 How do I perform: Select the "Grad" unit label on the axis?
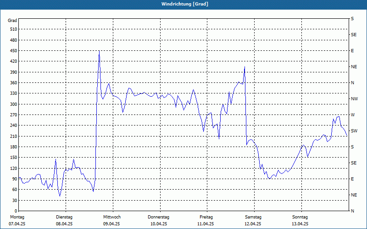click(x=13, y=21)
